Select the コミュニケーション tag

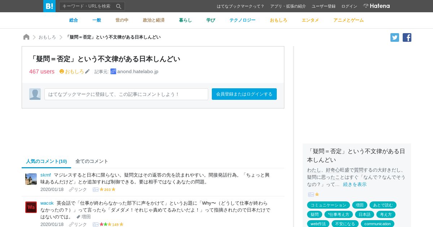pyautogui.click(x=328, y=205)
